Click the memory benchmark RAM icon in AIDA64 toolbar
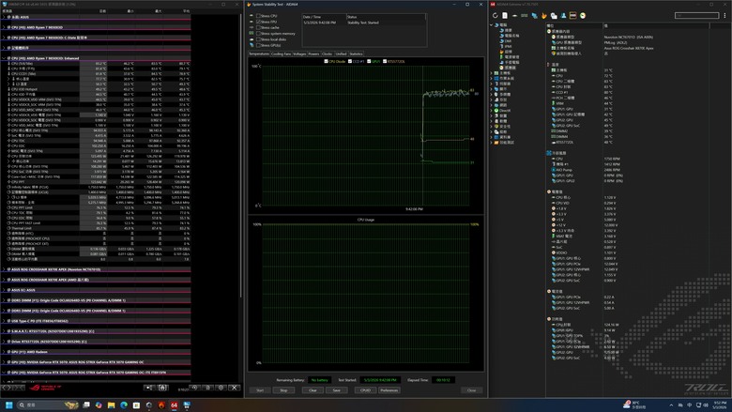Screen dimensions: 732x412 pos(525,15)
